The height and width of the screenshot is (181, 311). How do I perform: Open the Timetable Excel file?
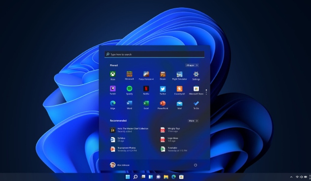tap(174, 149)
